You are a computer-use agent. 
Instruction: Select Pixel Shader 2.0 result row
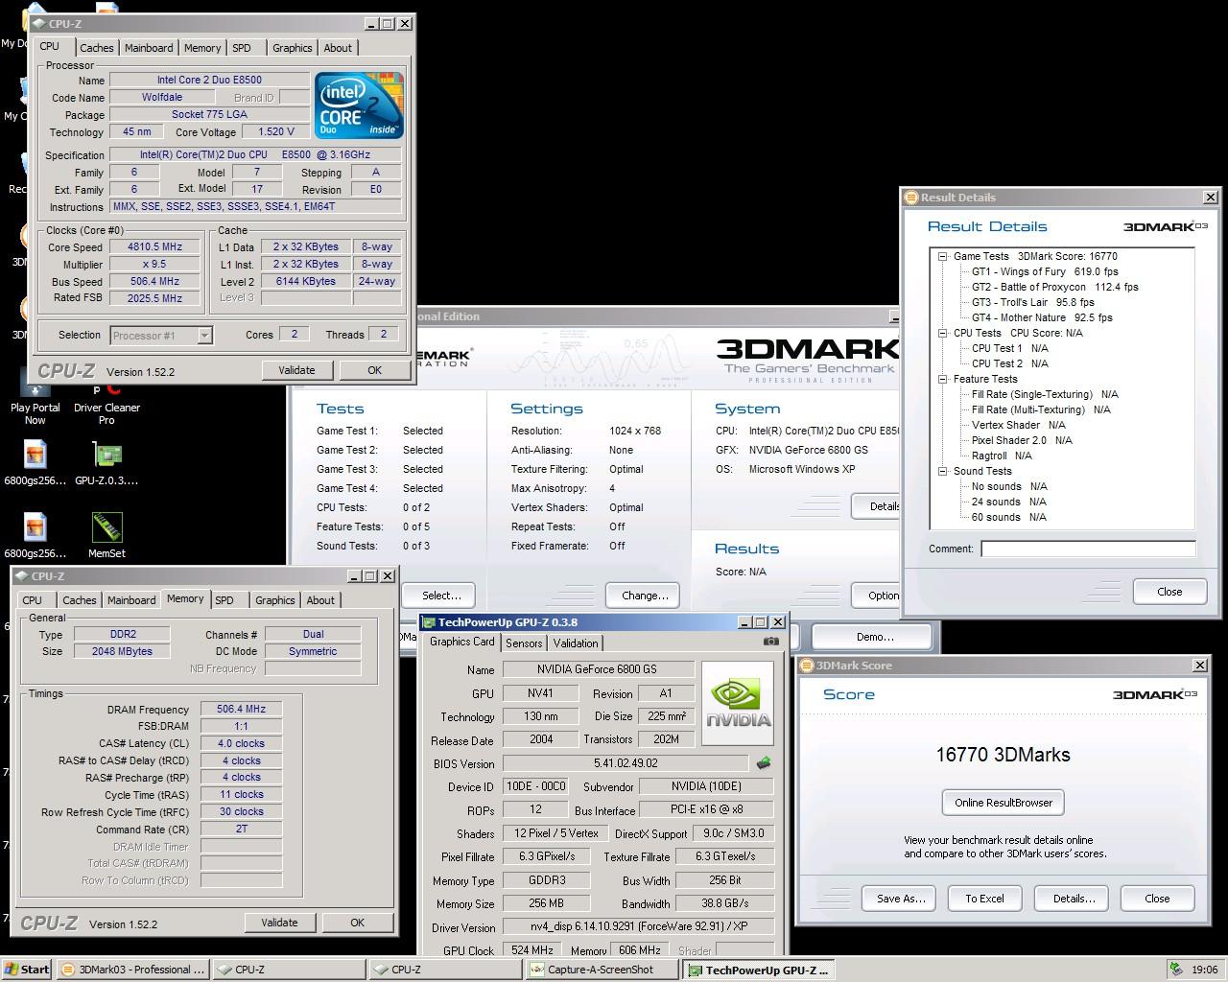tap(1022, 440)
